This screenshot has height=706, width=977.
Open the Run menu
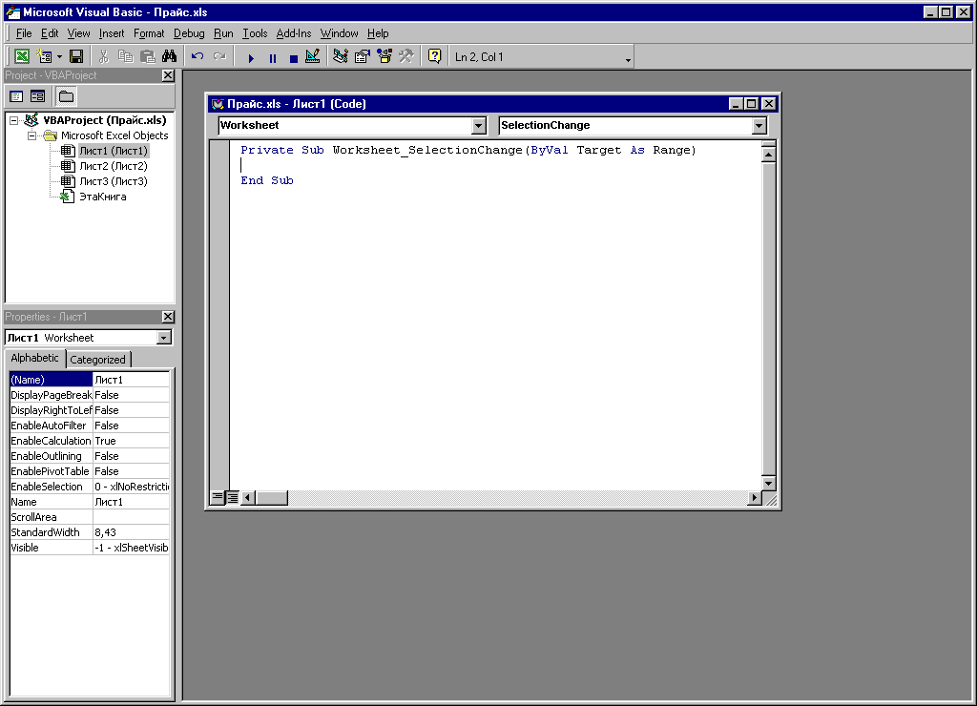[x=223, y=33]
